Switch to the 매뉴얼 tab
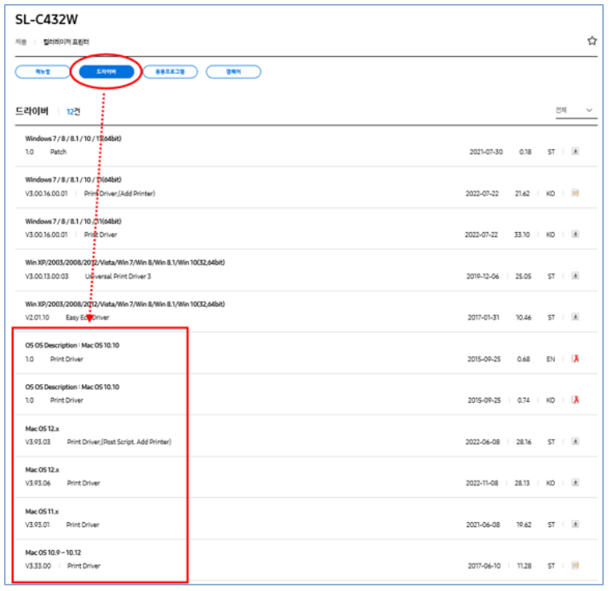The image size is (611, 591). pyautogui.click(x=42, y=72)
